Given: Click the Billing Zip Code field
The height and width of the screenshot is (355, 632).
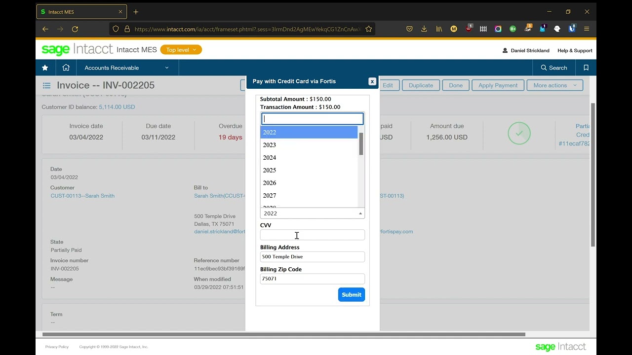Looking at the screenshot, I should (313, 279).
